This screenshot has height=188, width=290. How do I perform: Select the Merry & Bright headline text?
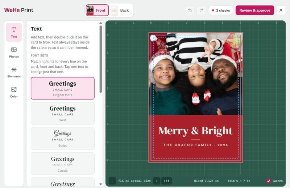click(x=195, y=131)
